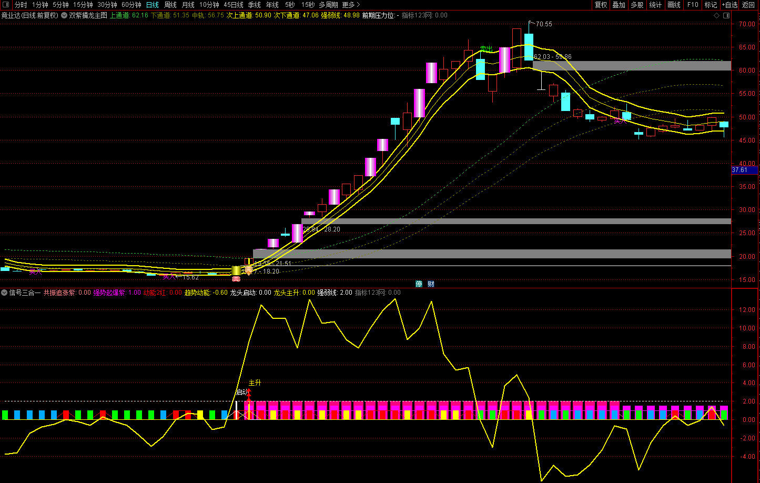Toggle the right side panel icon

726,15
